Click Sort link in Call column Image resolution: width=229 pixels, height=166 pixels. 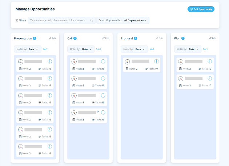coord(99,49)
